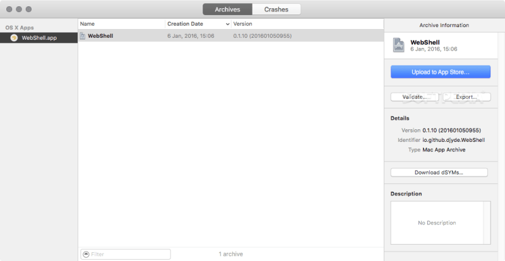The image size is (505, 261).
Task: Click the Upload to App Store button
Action: tap(440, 72)
